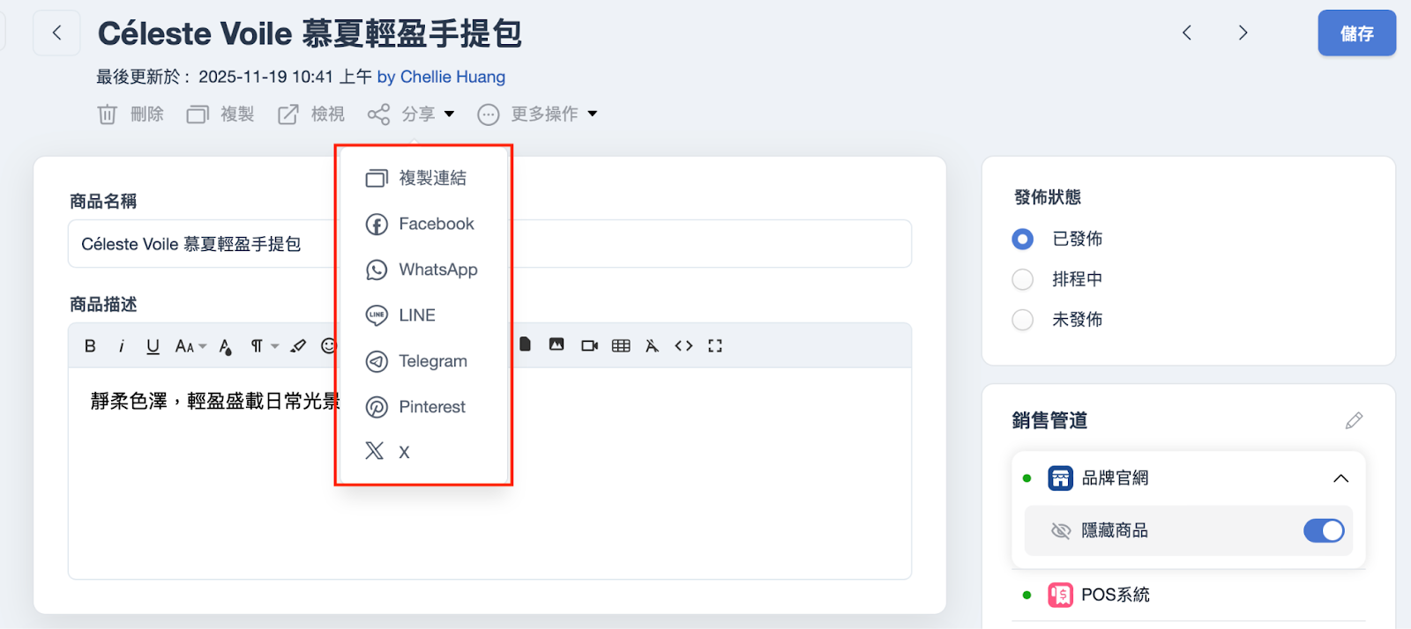1411x629 pixels.
Task: Open the font size dropdown
Action: (190, 346)
